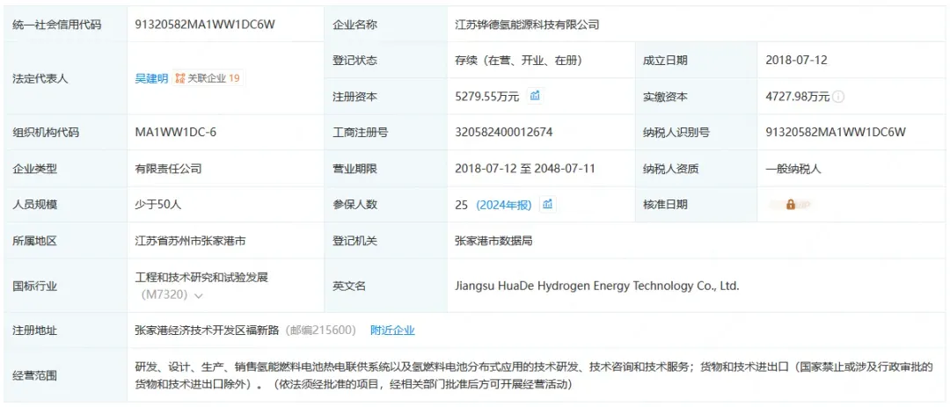Open 关联企业 19 badge
950x407 pixels.
pyautogui.click(x=208, y=78)
